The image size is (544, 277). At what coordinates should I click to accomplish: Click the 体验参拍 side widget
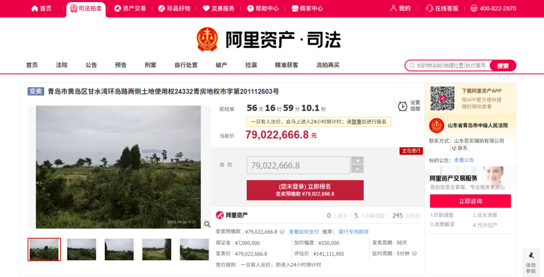click(x=531, y=262)
